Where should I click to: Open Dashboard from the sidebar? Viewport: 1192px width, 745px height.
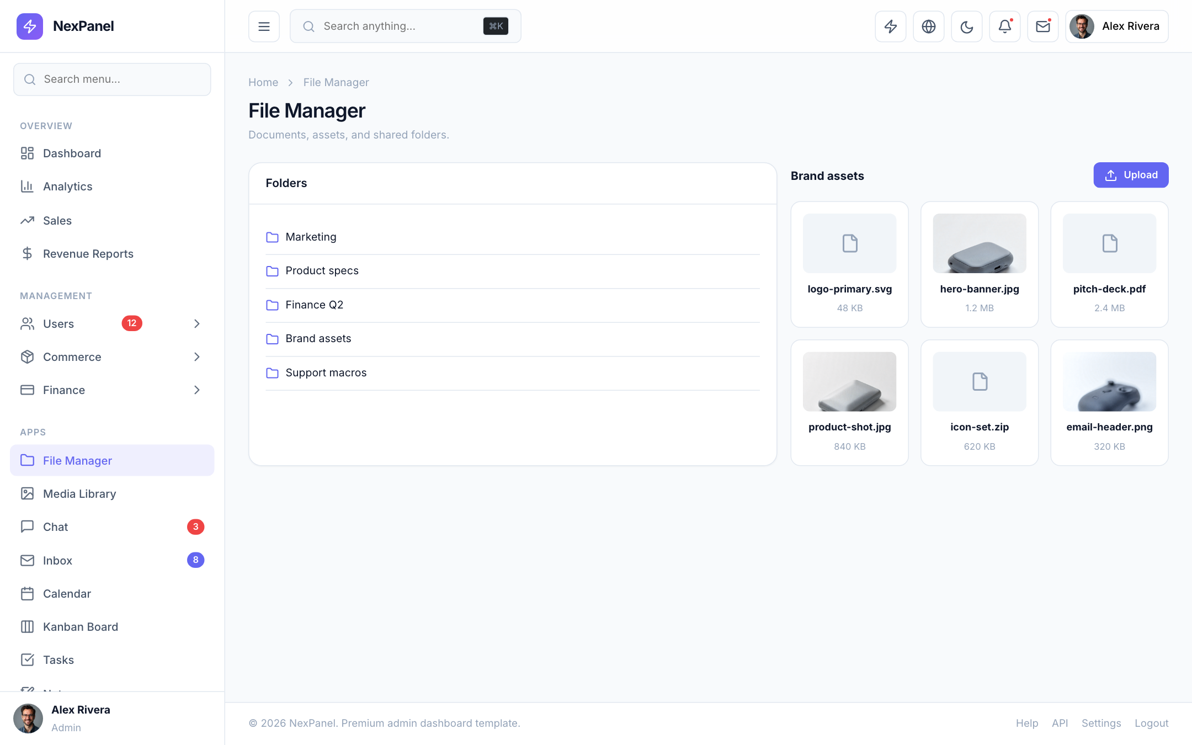pos(112,153)
